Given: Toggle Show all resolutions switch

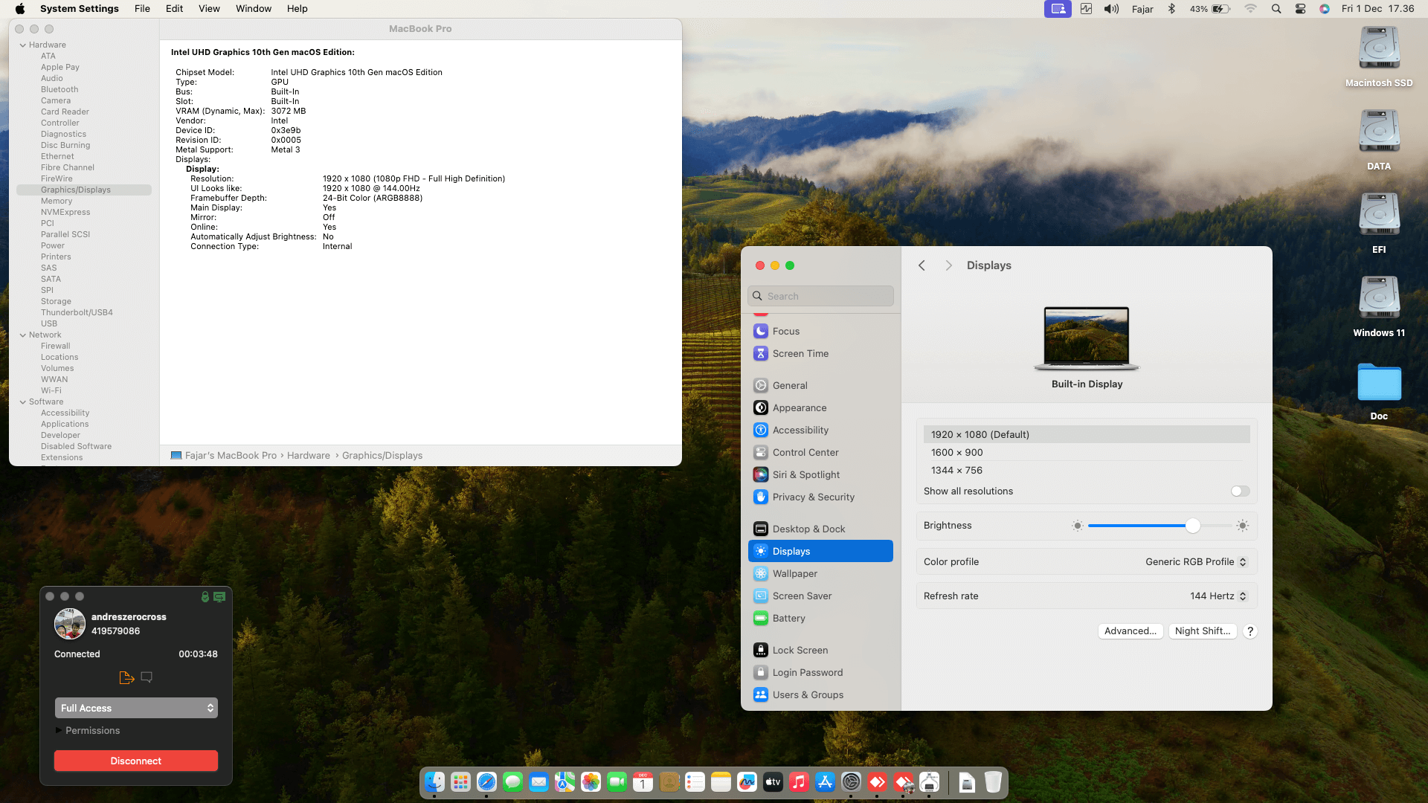Looking at the screenshot, I should point(1240,491).
